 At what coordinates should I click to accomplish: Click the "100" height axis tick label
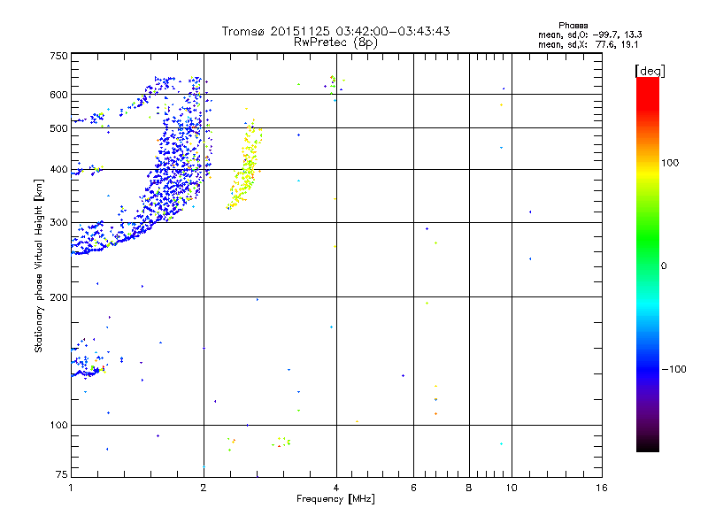(x=58, y=426)
